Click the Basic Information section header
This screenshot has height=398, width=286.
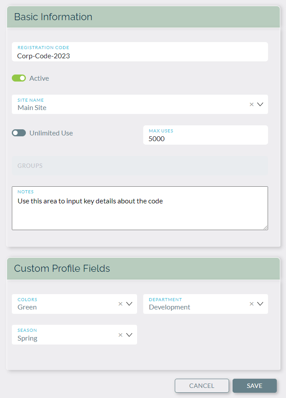click(53, 17)
